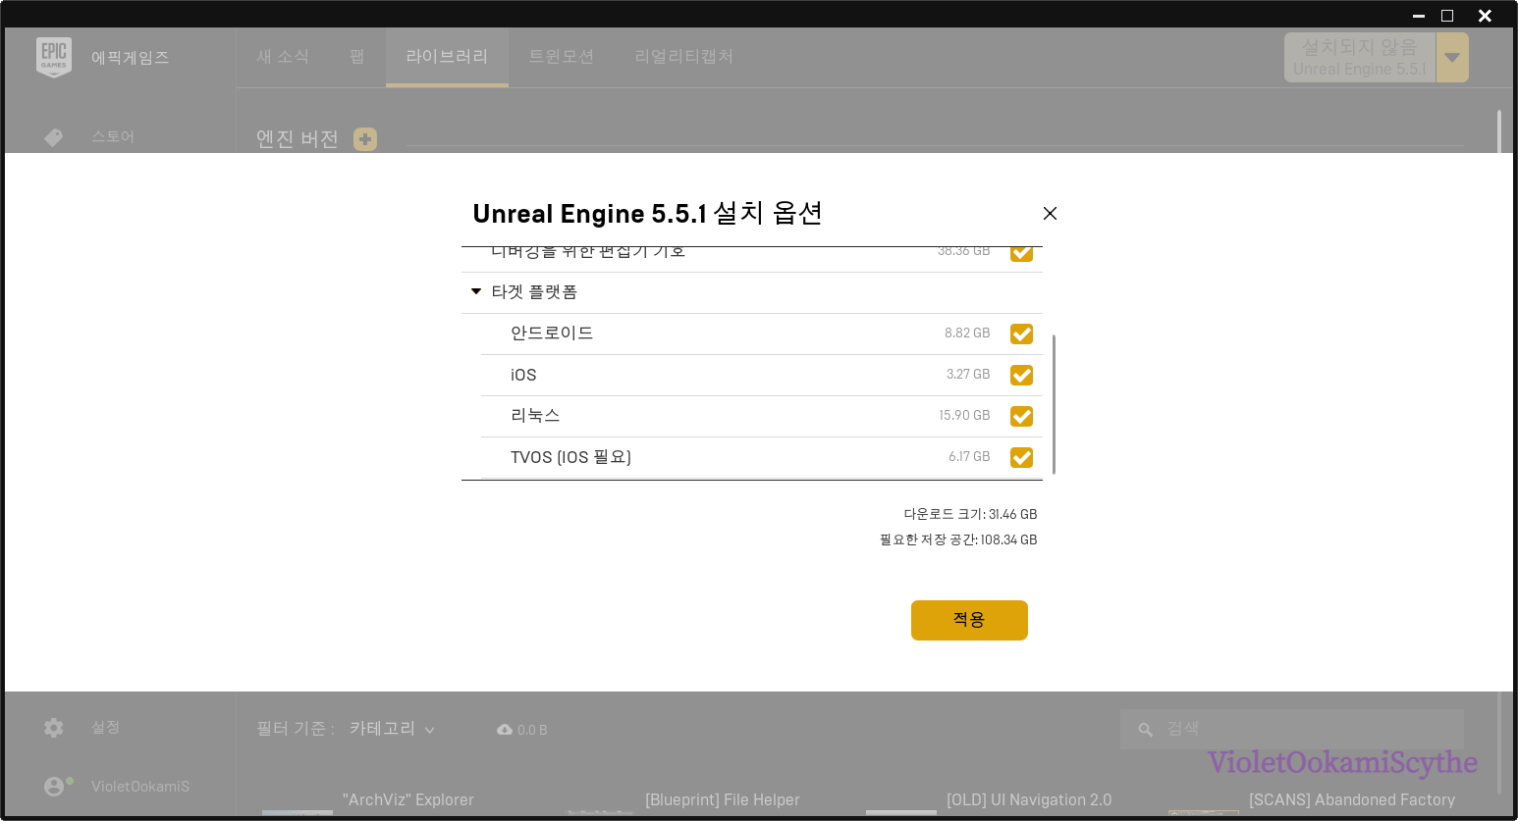Open settings via the gear icon
Image resolution: width=1518 pixels, height=821 pixels.
(x=54, y=728)
